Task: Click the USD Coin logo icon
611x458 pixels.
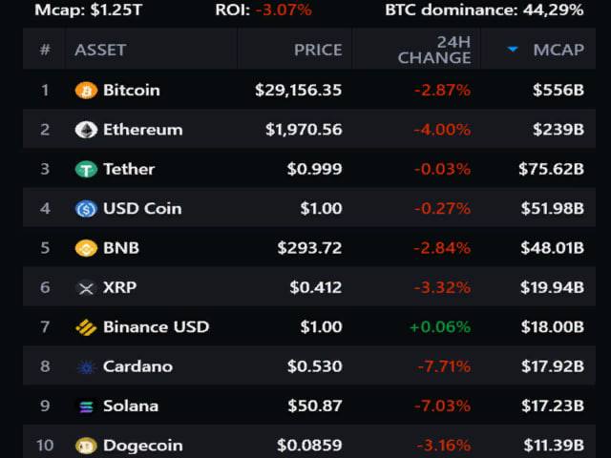Action: 86,209
